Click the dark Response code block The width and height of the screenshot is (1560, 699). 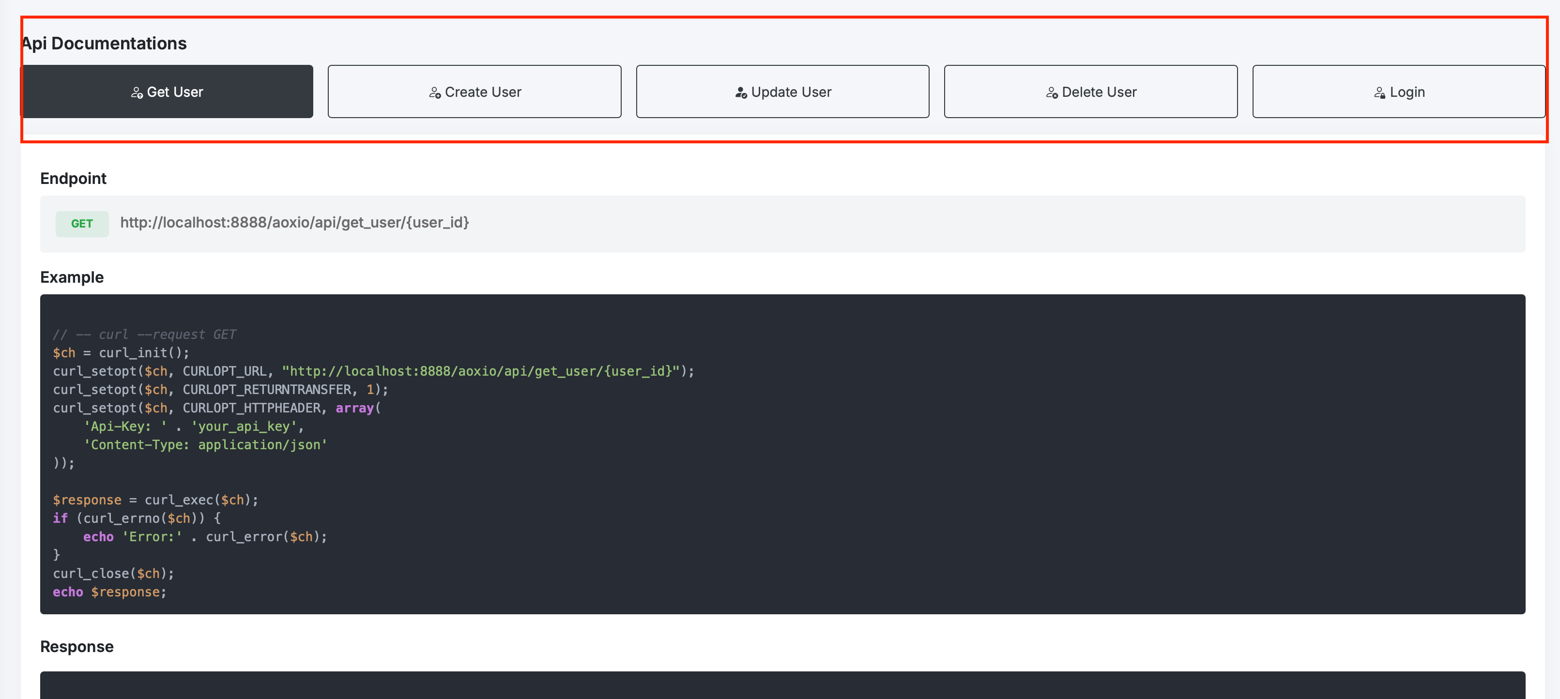coord(782,685)
